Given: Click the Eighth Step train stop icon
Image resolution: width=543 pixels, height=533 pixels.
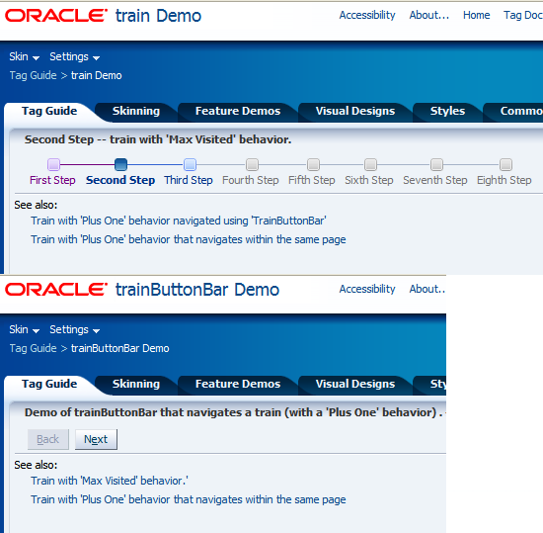Looking at the screenshot, I should pyautogui.click(x=505, y=164).
